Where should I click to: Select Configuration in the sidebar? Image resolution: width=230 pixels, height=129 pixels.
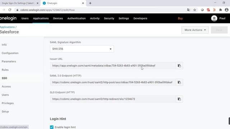pos(10,53)
